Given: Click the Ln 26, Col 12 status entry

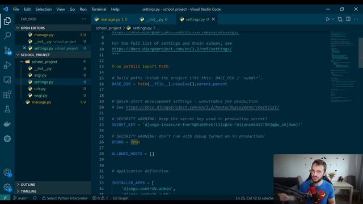Looking at the screenshot, I should 254,198.
